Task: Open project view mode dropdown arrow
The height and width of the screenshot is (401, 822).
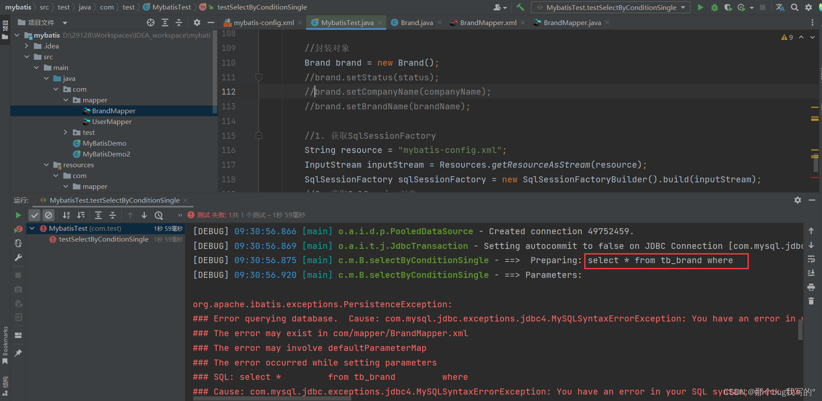Action: [65, 22]
